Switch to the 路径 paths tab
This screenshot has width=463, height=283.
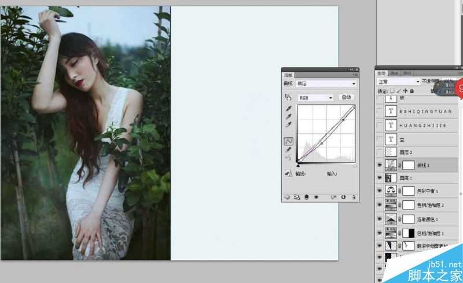tap(408, 73)
